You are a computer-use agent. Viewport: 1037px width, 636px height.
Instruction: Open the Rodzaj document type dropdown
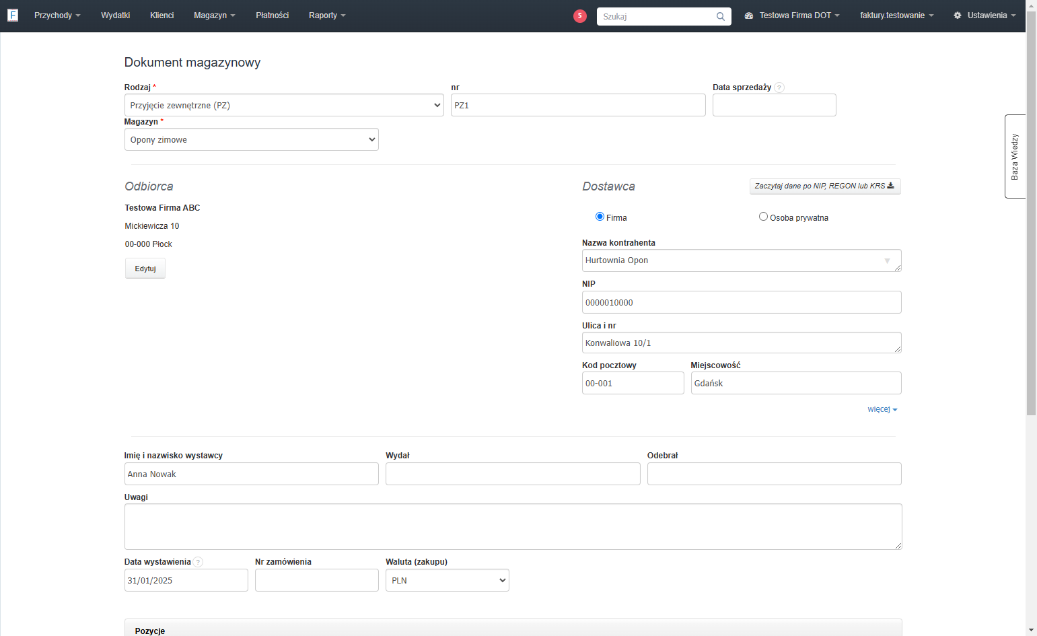coord(284,105)
